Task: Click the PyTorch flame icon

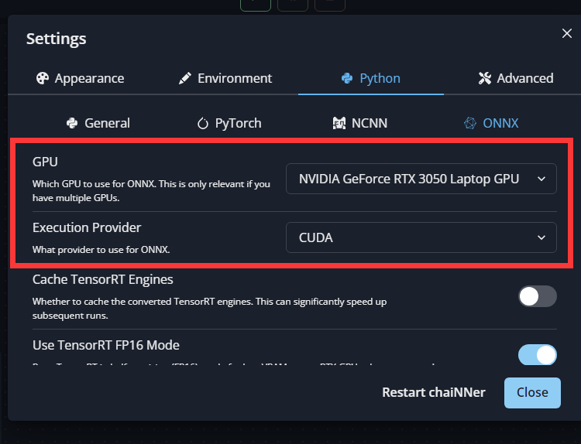Action: [x=203, y=123]
